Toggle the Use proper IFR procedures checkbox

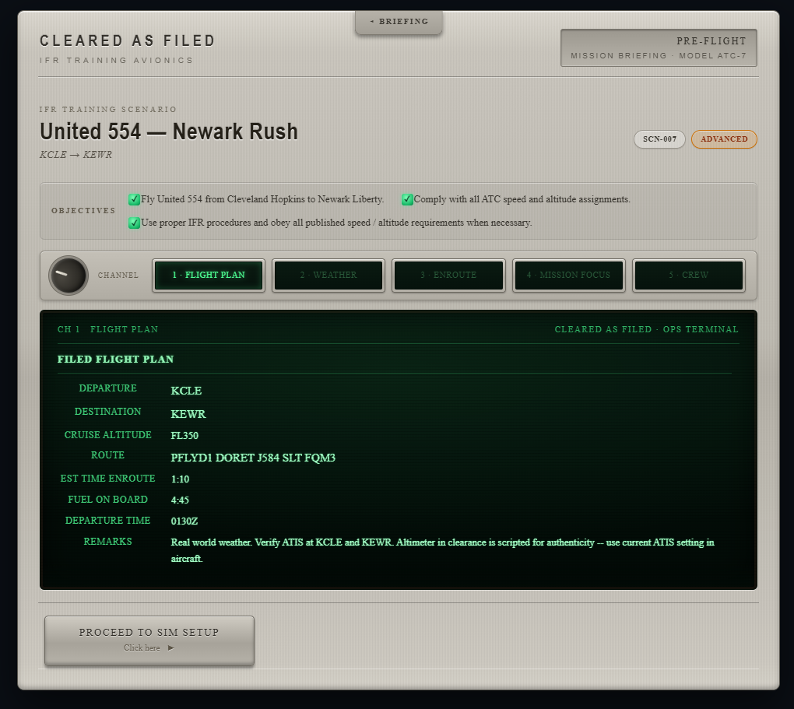[134, 223]
